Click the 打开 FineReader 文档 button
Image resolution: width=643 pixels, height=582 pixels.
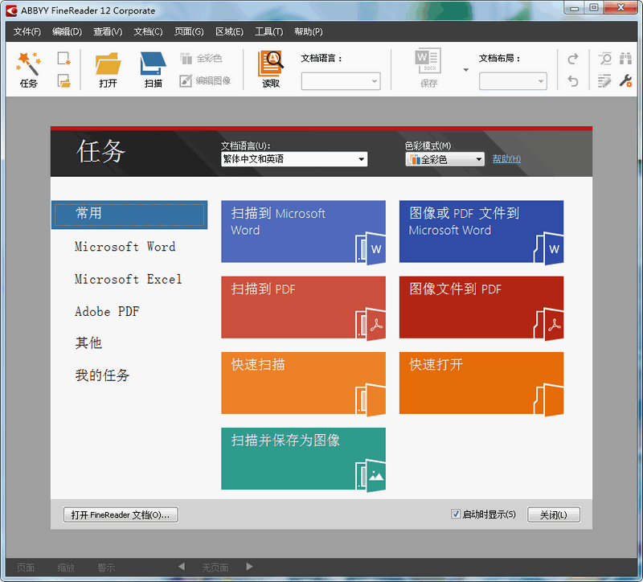120,514
